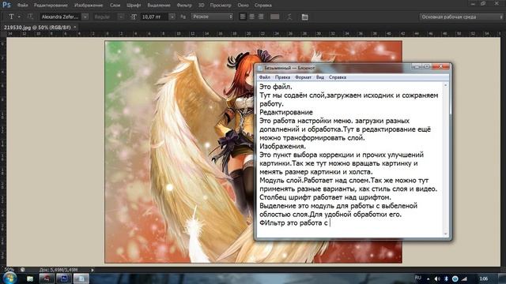This screenshot has width=506, height=284.
Task: Open the 3D menu
Action: 202,6
